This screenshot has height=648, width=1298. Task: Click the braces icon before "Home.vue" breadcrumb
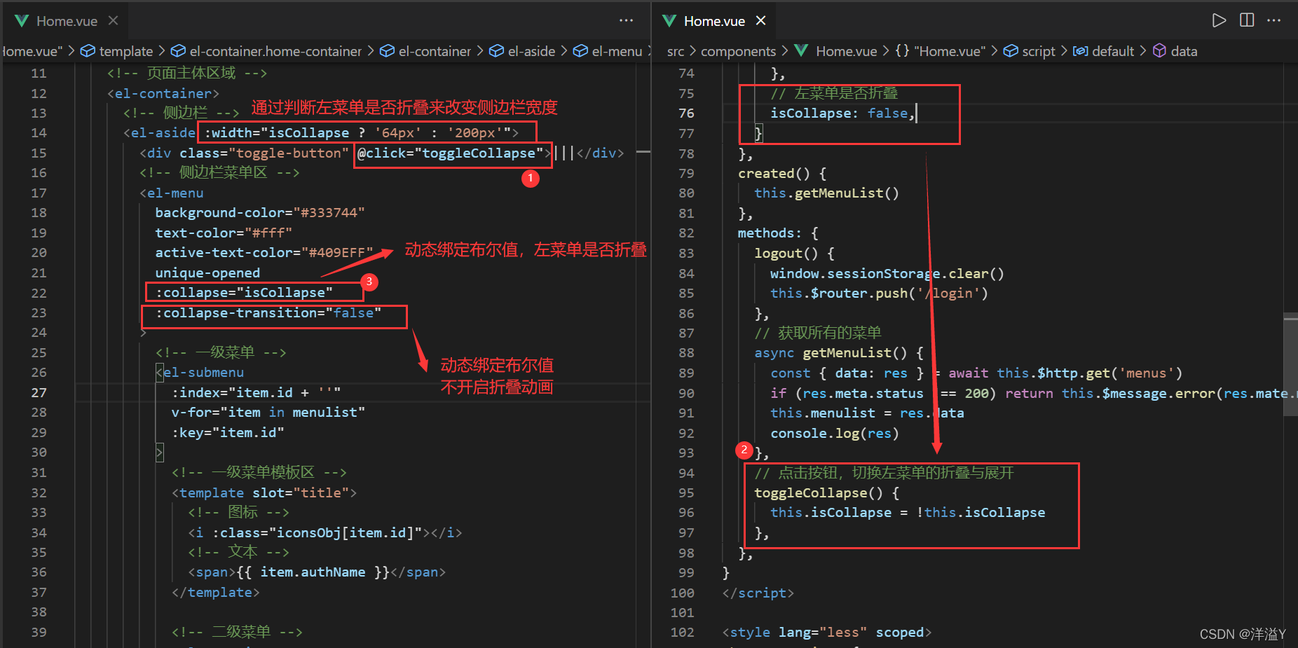pyautogui.click(x=903, y=51)
